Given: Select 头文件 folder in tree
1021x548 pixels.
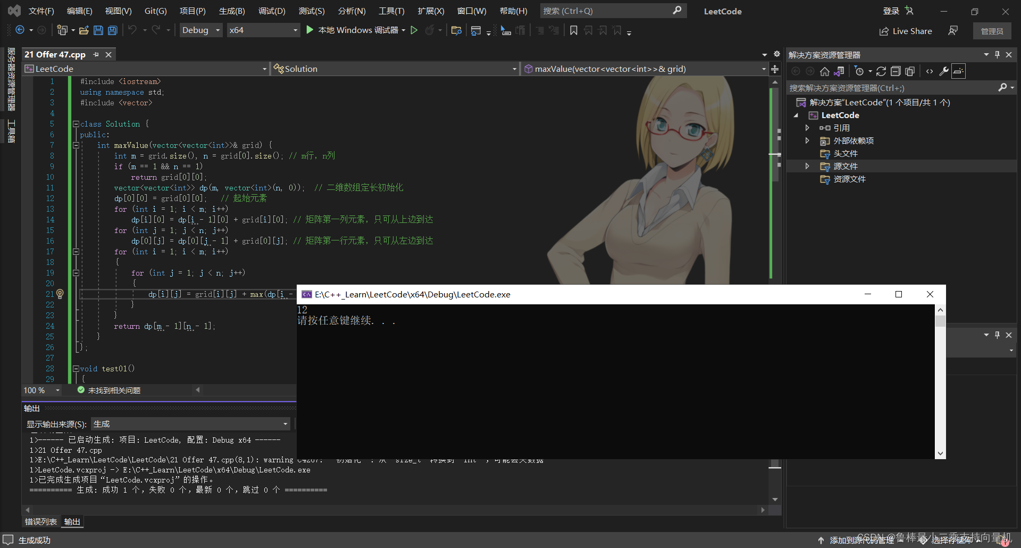Looking at the screenshot, I should point(845,153).
